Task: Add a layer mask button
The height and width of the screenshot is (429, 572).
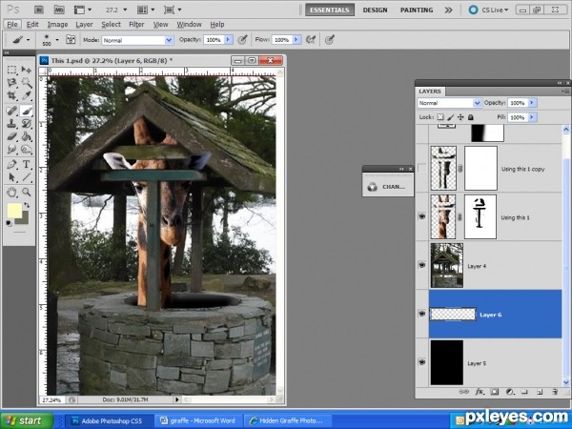Action: [494, 392]
